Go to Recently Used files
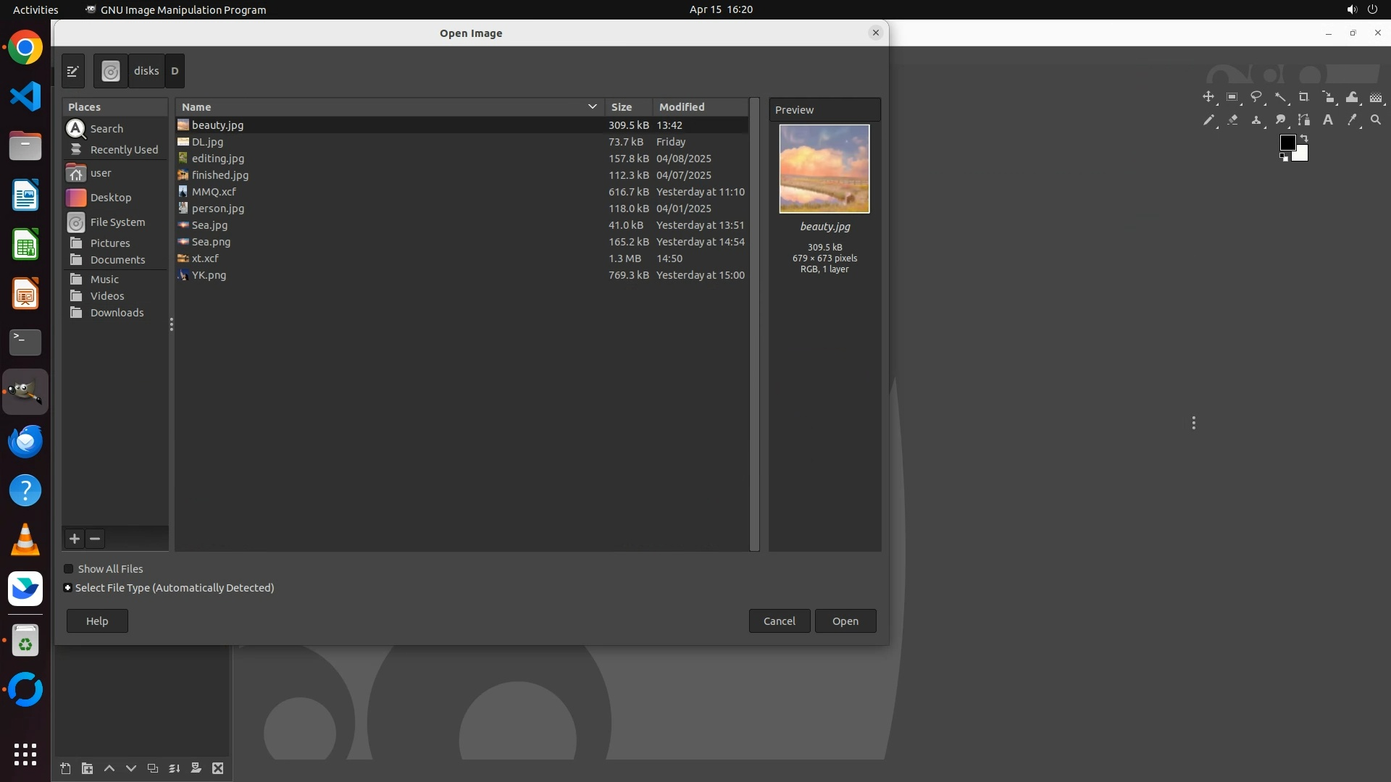The height and width of the screenshot is (782, 1391). 124,150
